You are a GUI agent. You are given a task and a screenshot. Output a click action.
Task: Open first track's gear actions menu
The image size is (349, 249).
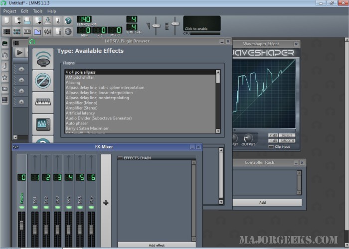21,69
